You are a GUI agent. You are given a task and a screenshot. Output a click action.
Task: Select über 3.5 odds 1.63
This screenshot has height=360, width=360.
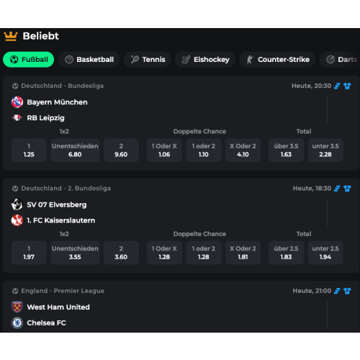coord(286,150)
